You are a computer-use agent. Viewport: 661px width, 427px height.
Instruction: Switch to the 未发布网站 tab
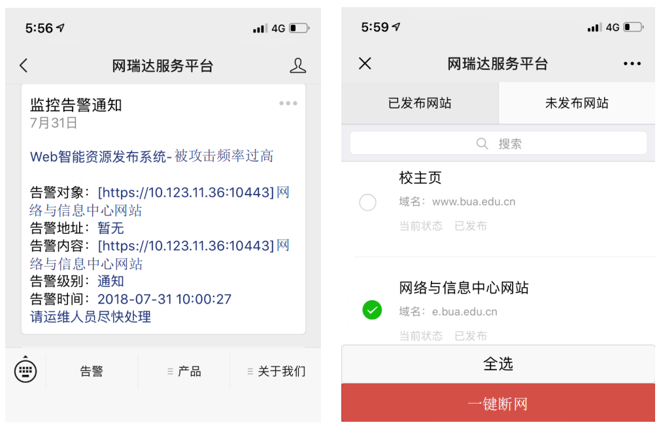click(x=577, y=103)
